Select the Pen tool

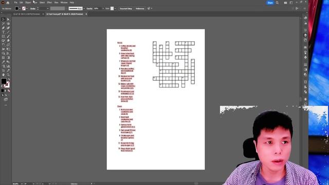point(4,28)
